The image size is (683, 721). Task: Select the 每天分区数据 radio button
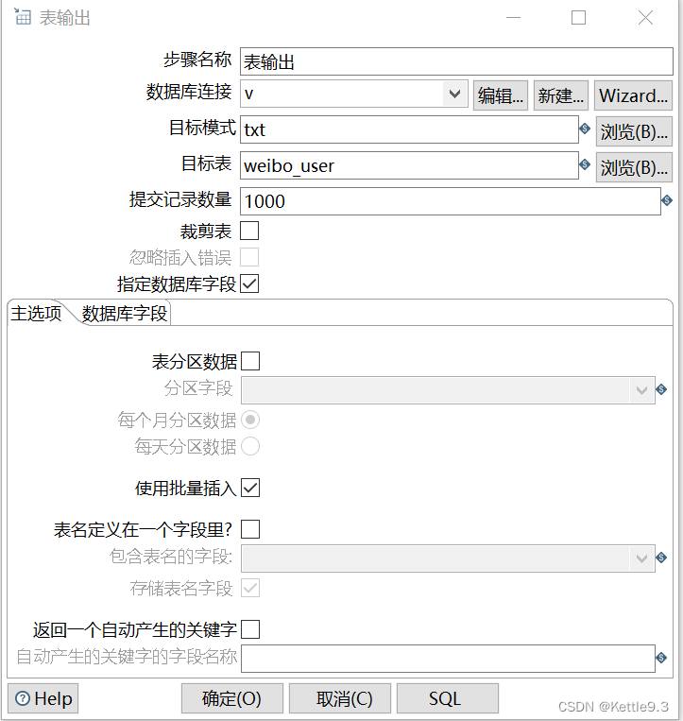pos(250,446)
